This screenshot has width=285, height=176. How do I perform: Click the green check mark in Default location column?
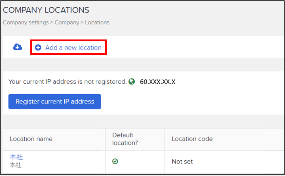click(115, 161)
